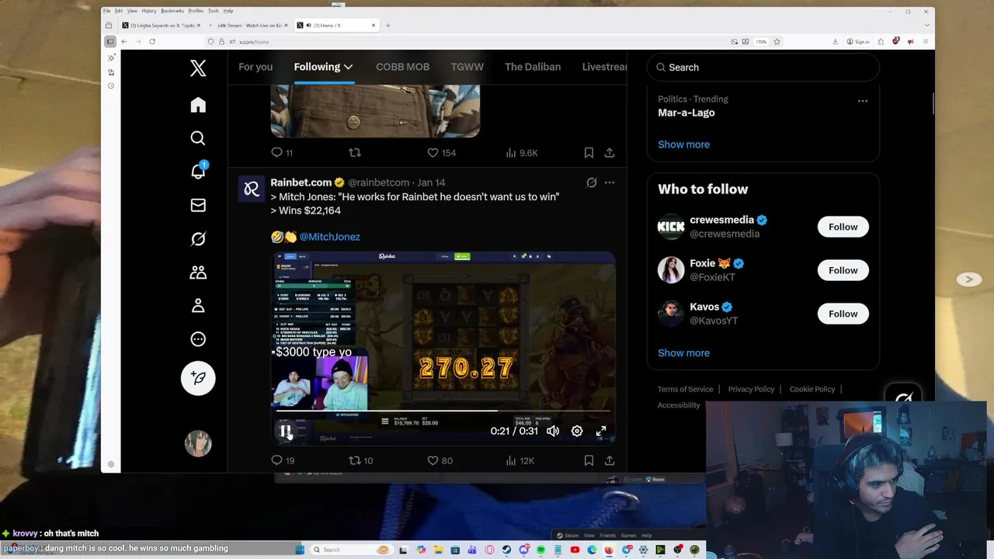Enter fullscreen on the video

click(x=601, y=431)
